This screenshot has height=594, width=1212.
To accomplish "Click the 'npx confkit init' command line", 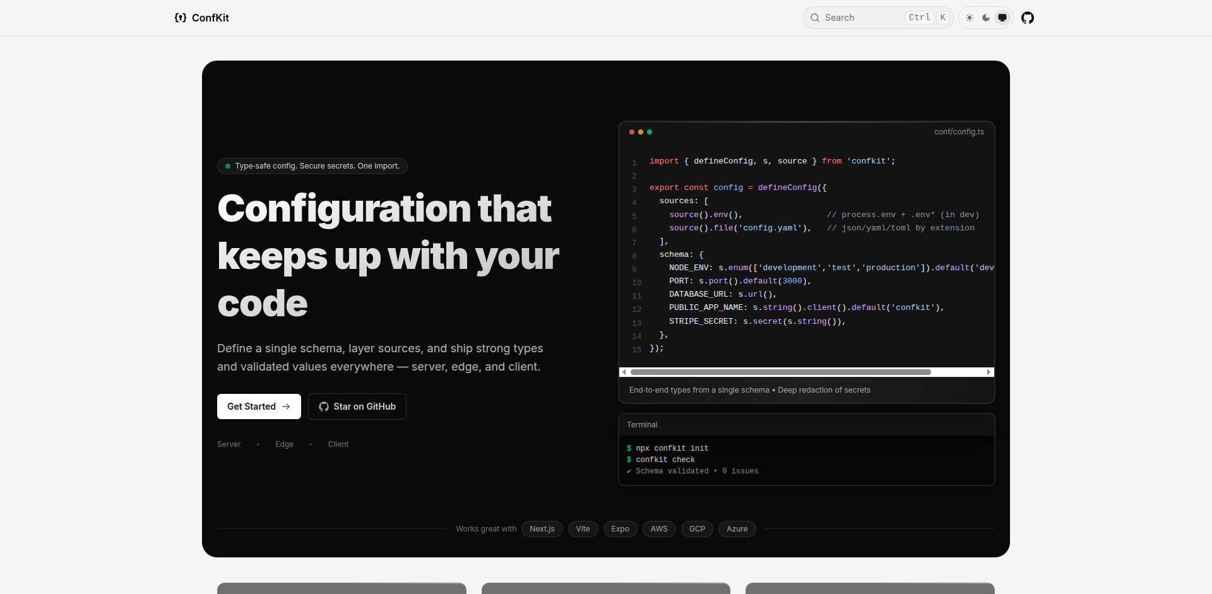I will tap(668, 448).
